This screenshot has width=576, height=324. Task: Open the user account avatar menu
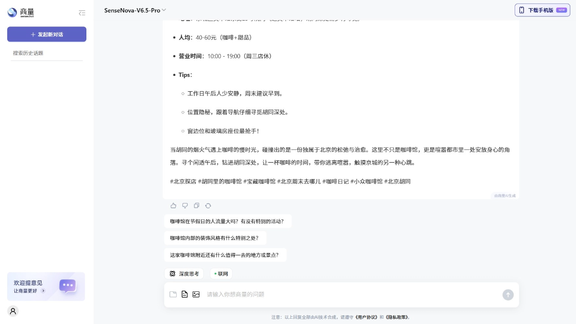(13, 311)
